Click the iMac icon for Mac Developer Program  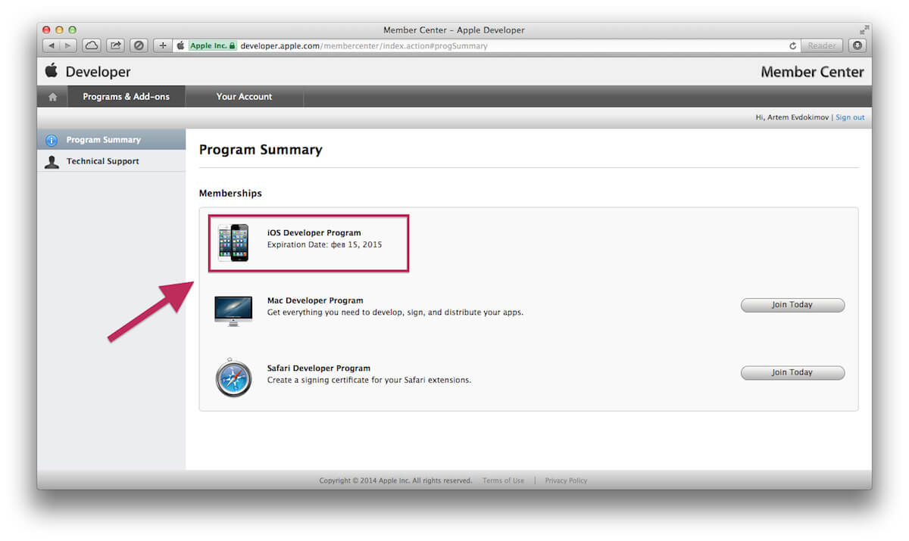tap(233, 311)
